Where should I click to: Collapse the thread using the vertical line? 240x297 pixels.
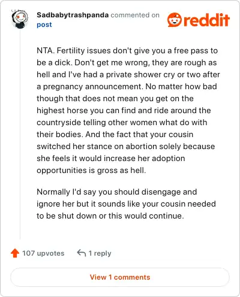(x=20, y=134)
